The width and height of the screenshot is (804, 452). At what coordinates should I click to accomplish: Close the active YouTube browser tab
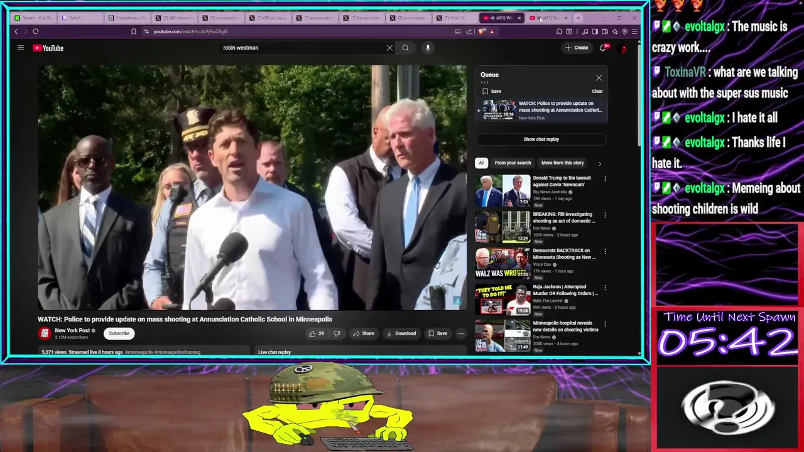pyautogui.click(x=519, y=18)
